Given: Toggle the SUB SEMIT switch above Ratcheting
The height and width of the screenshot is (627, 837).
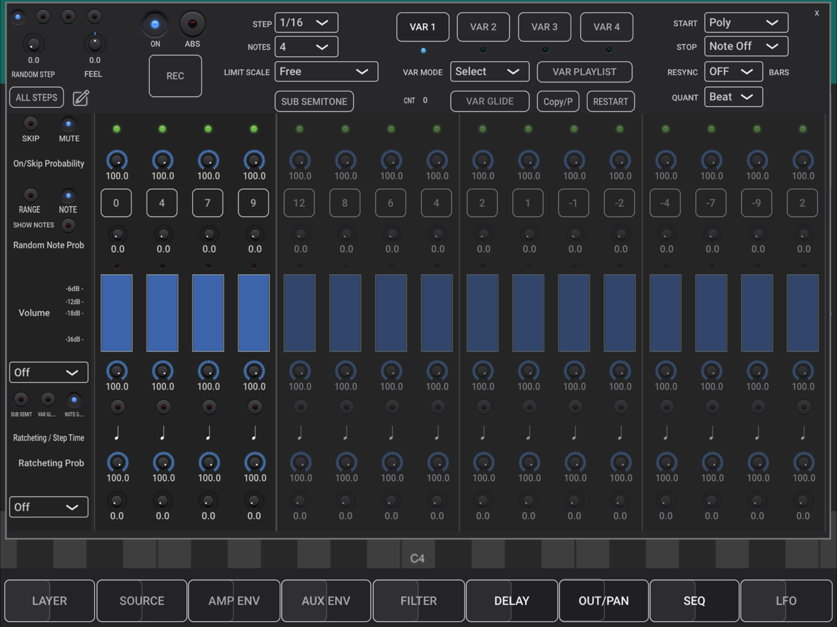Looking at the screenshot, I should coord(21,399).
